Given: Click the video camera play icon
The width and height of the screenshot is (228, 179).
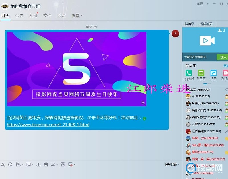Looking at the screenshot, I should (x=207, y=40).
